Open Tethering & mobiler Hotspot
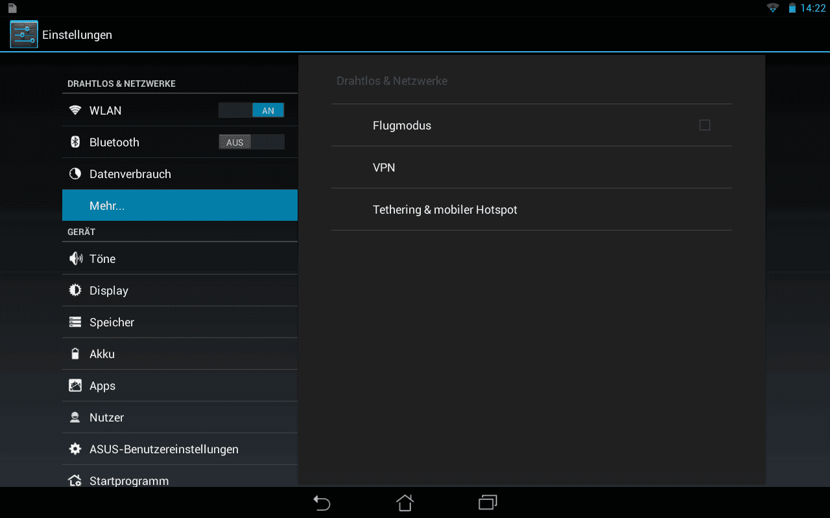Viewport: 830px width, 518px height. 532,209
